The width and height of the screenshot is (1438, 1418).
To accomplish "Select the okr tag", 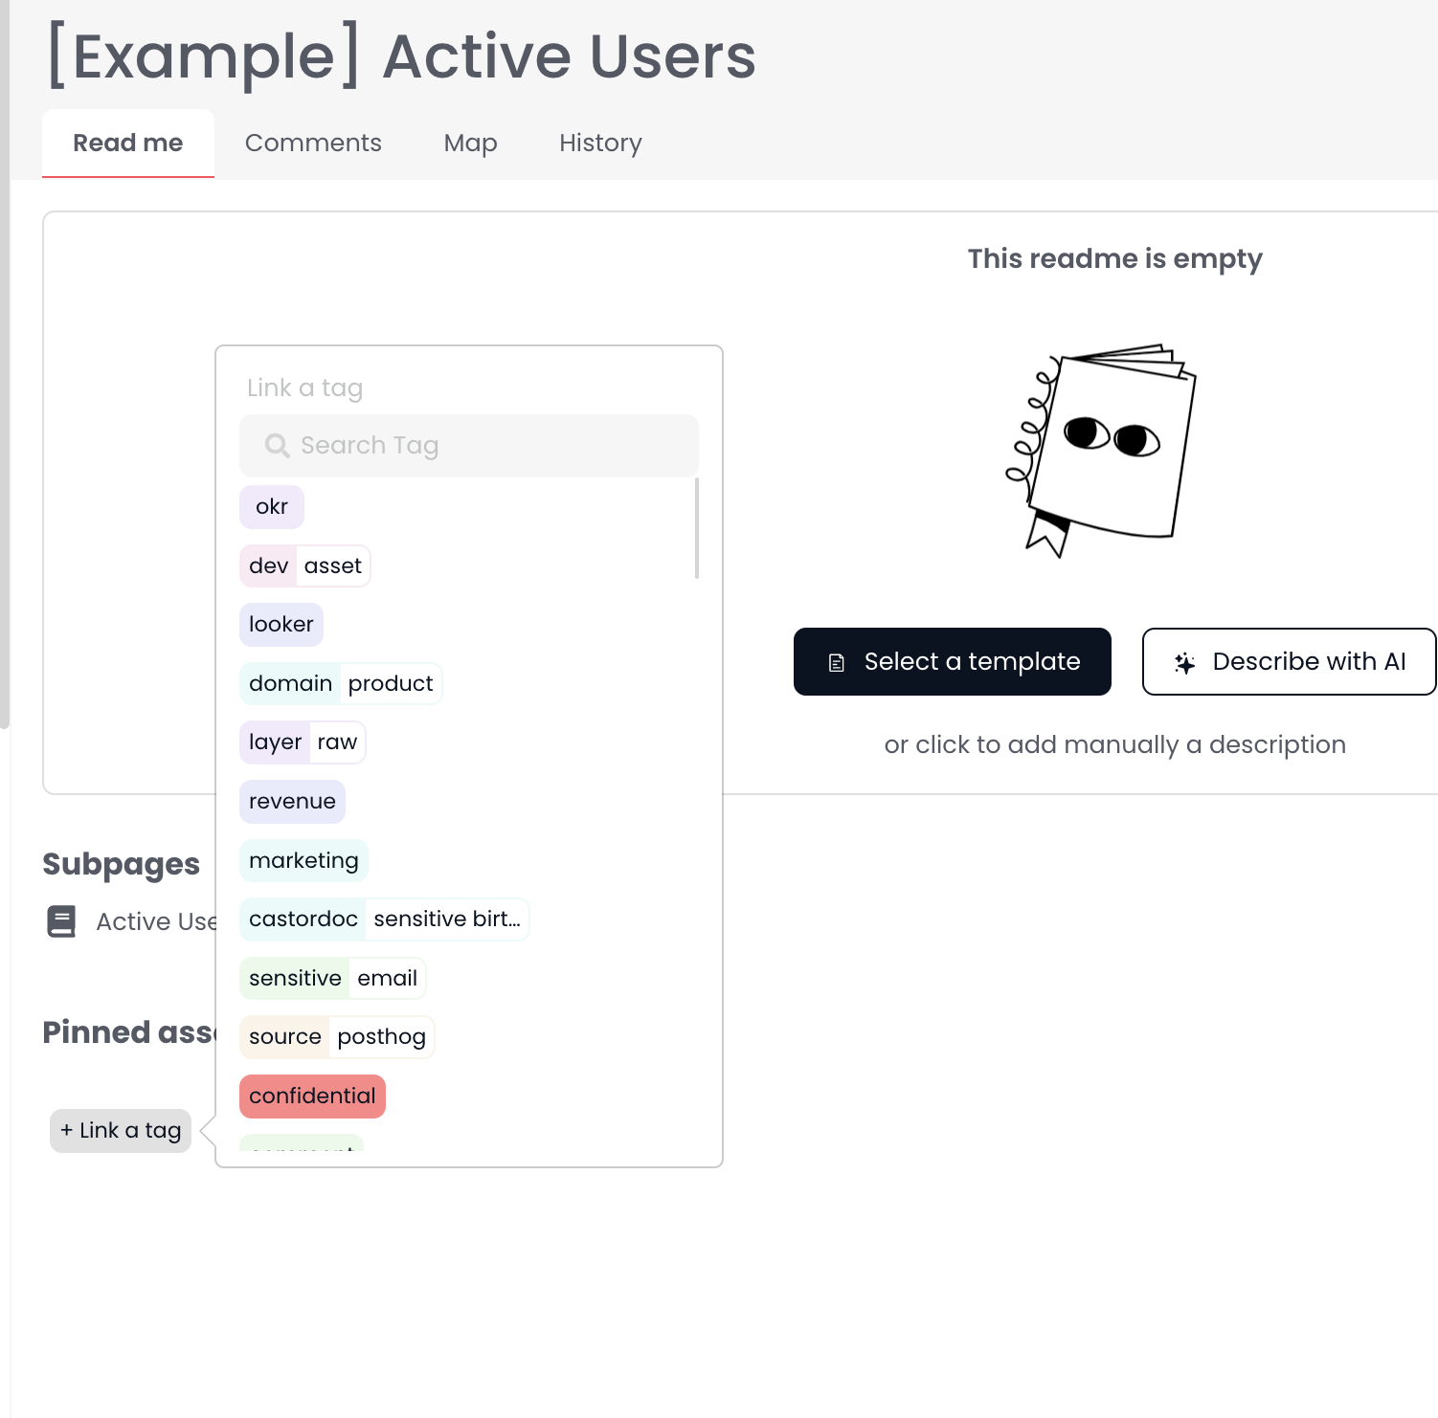I will 272,507.
